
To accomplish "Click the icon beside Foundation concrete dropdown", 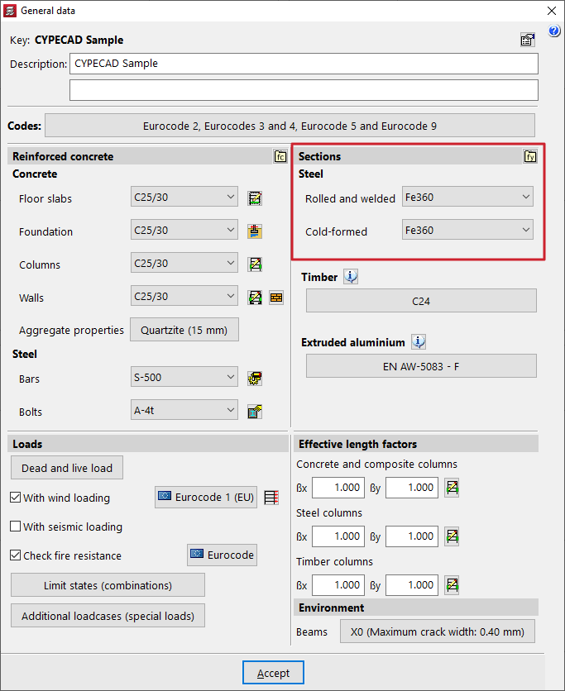I will [256, 231].
